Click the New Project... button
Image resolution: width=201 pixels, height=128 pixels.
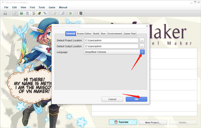click(x=153, y=123)
